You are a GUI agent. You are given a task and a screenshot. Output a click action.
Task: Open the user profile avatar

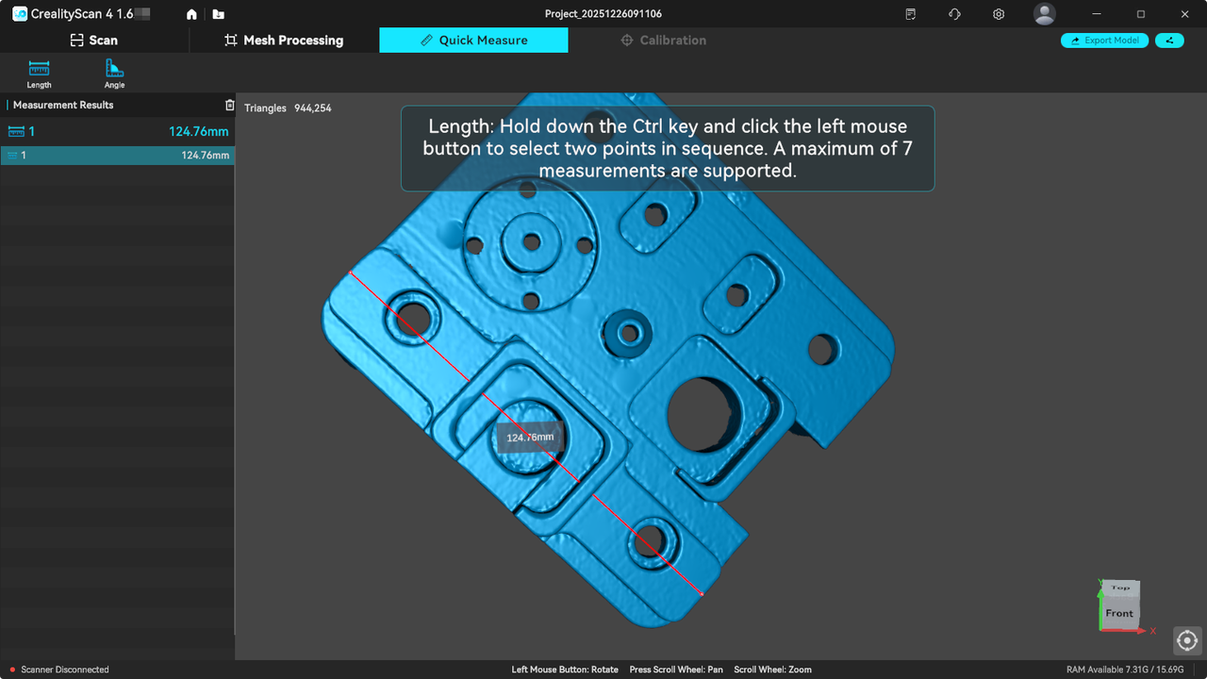tap(1044, 14)
